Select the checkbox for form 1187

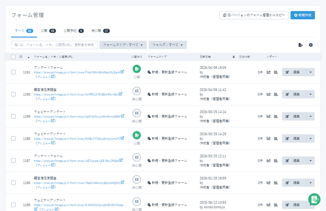tap(13, 161)
